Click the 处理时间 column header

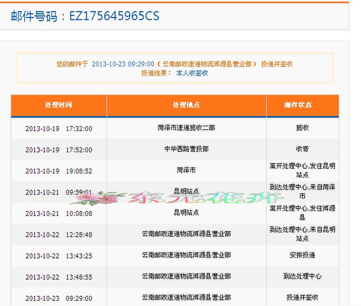pyautogui.click(x=59, y=105)
